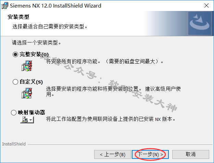The width and height of the screenshot is (214, 163).
Task: Go to next step with 下一步(N)
Action: click(150, 154)
